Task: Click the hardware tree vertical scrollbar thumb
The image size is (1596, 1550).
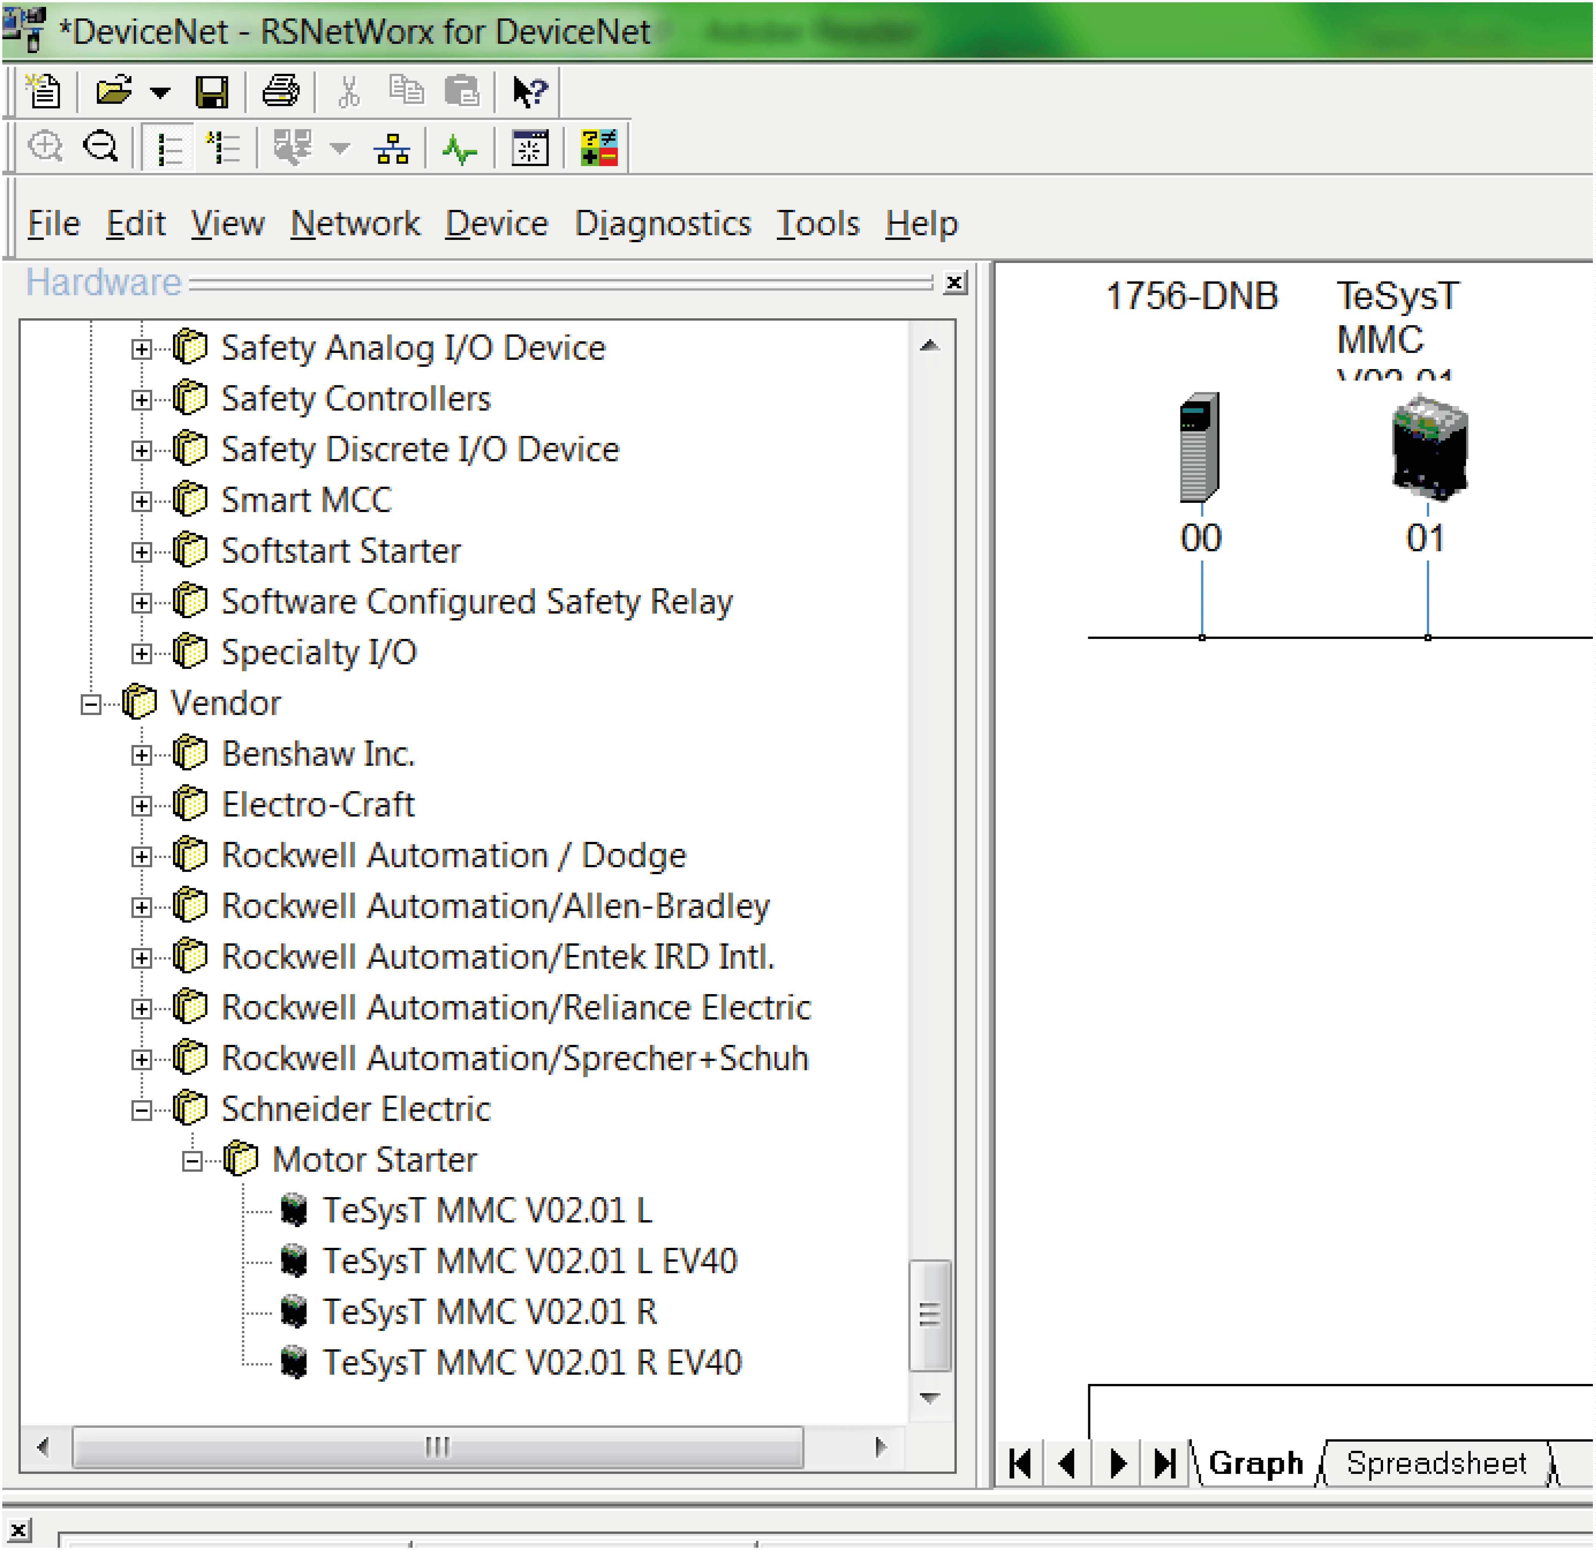Action: coord(930,1317)
